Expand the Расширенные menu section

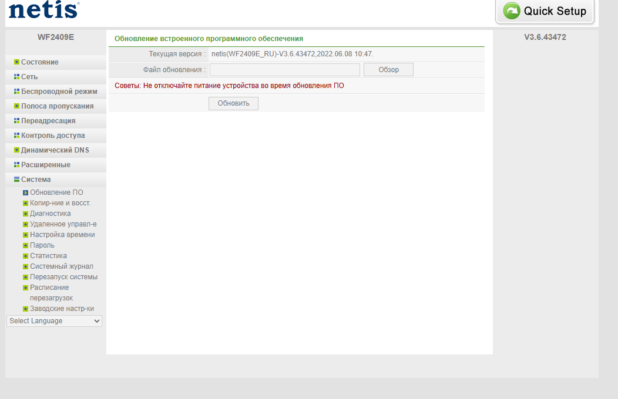pyautogui.click(x=45, y=165)
